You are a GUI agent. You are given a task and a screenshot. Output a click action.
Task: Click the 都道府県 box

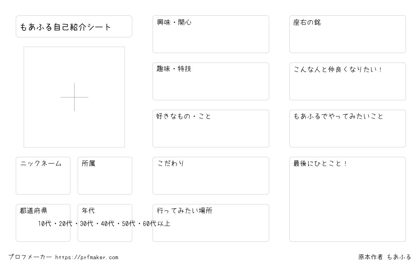pyautogui.click(x=43, y=223)
